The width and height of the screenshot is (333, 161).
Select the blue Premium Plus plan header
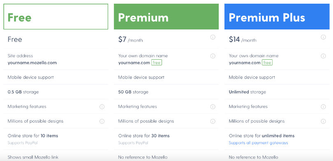coord(277,16)
